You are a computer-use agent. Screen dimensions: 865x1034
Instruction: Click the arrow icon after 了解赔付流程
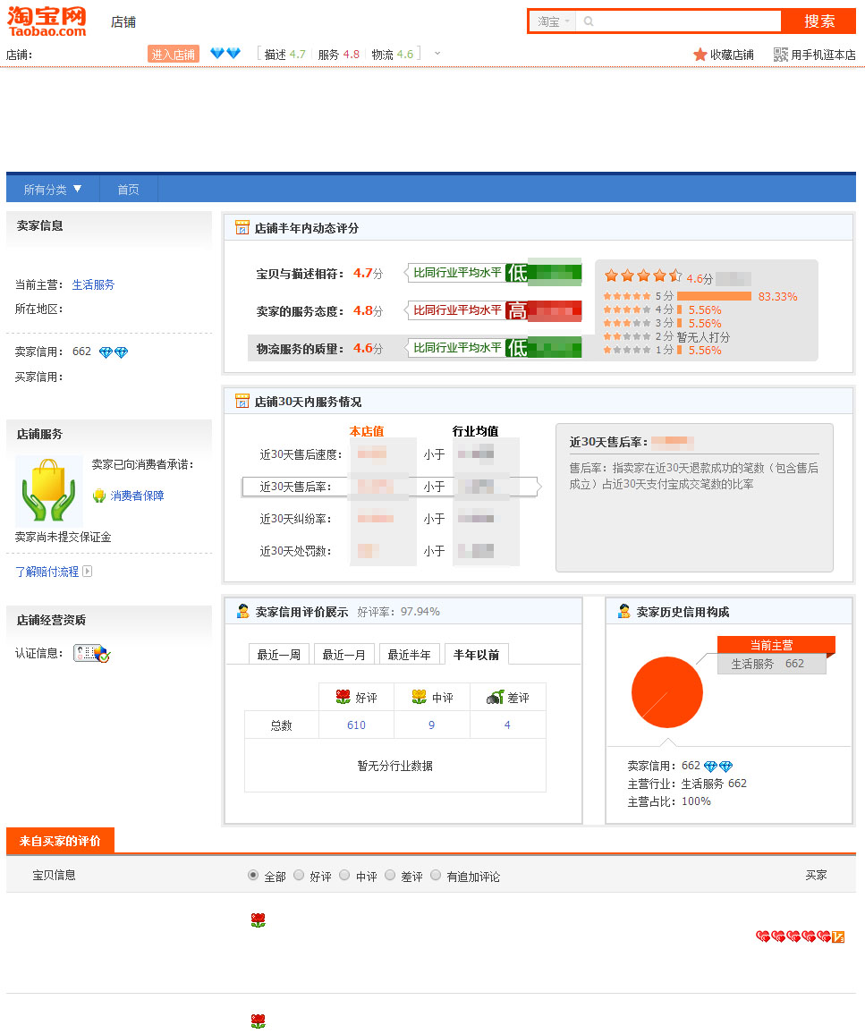(x=87, y=571)
